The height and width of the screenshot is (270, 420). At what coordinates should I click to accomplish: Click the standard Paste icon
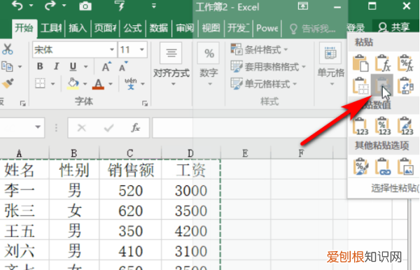pos(360,63)
